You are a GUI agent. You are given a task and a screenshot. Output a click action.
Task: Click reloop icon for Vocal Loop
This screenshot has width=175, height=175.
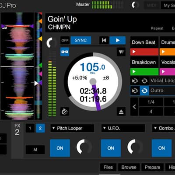[x=135, y=80]
